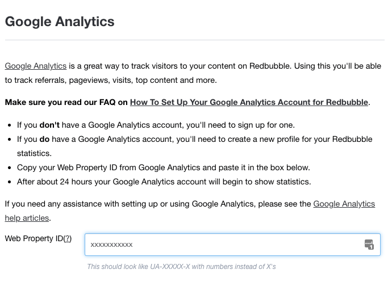This screenshot has height=286, width=392.
Task: Focus the Web Property ID text field
Action: [x=232, y=245]
